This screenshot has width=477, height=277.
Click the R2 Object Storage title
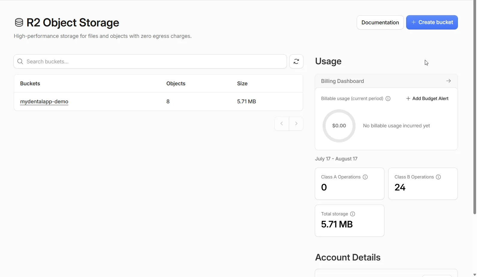[73, 23]
